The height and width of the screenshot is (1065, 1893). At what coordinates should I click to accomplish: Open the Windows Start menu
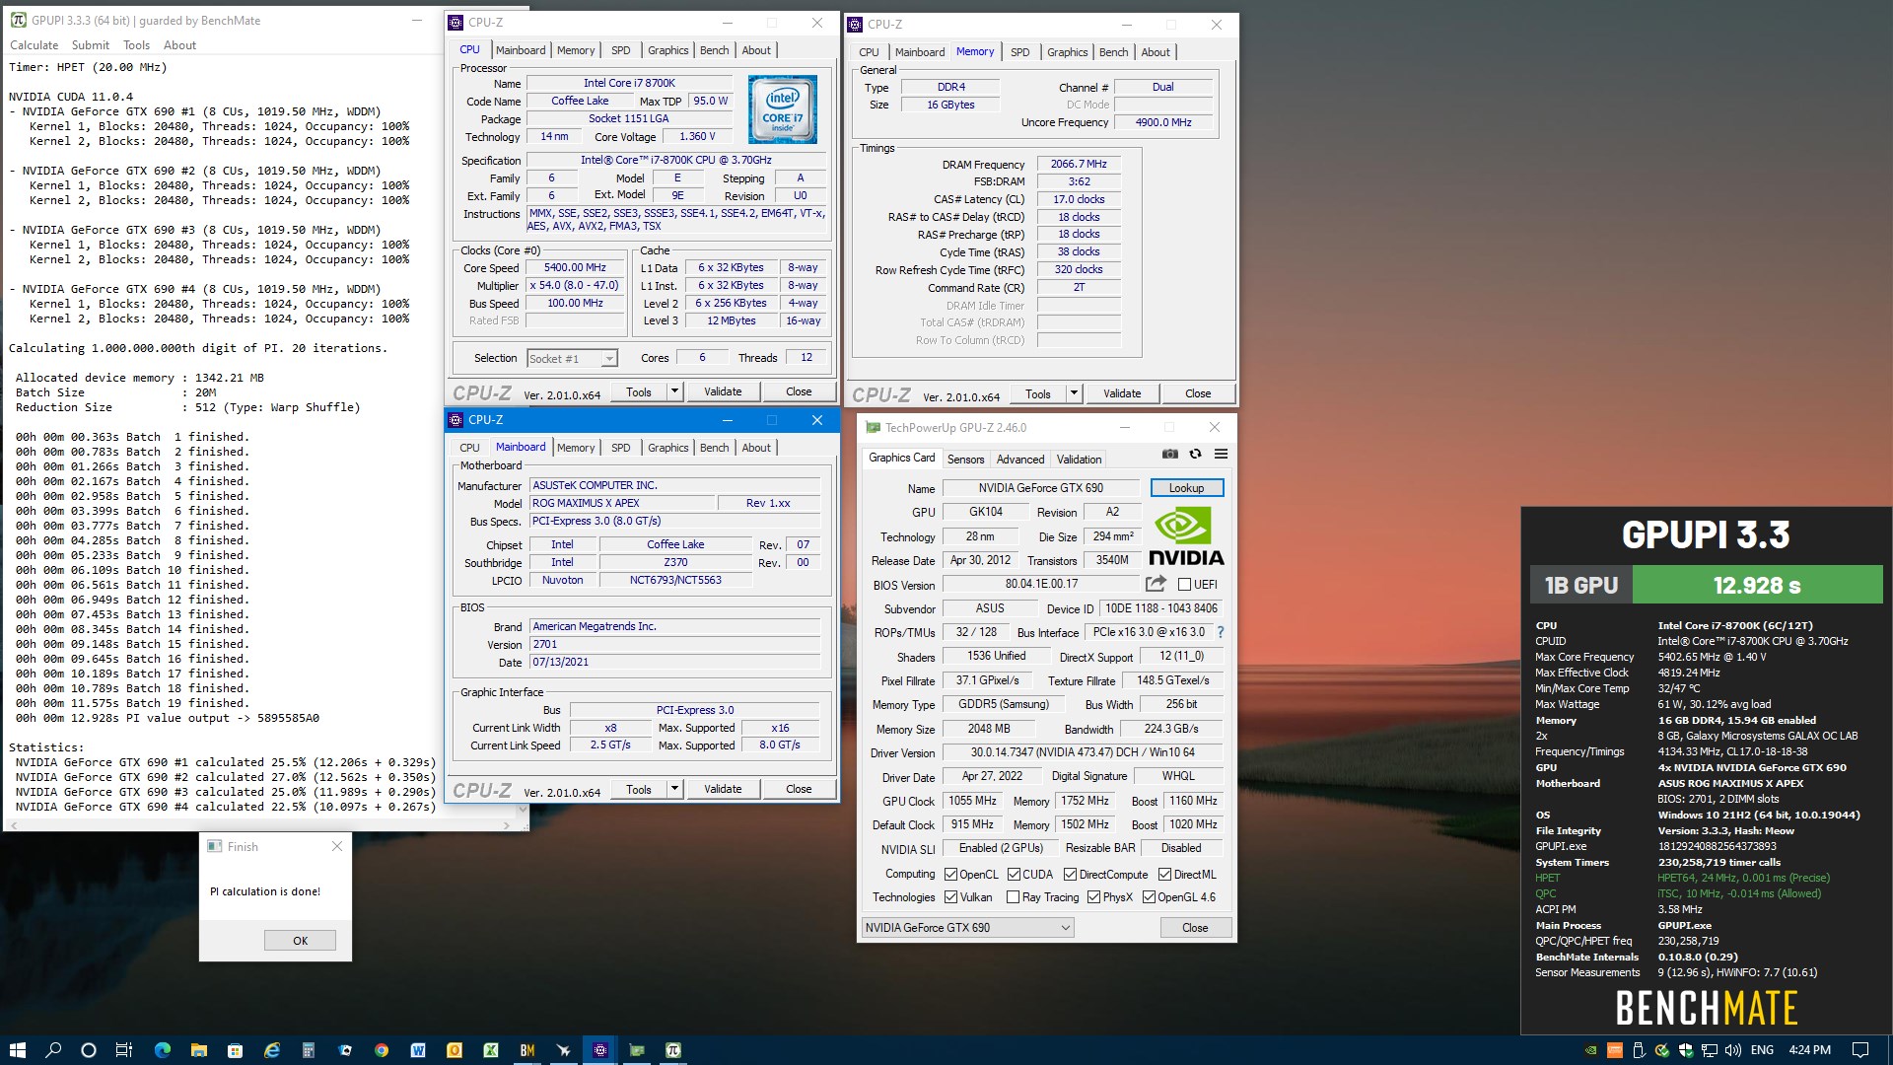17,1050
